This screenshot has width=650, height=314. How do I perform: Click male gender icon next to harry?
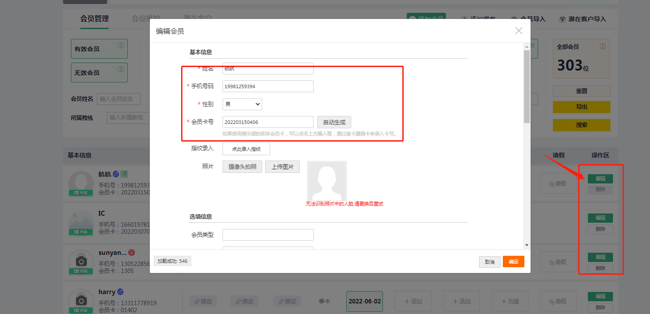click(120, 292)
